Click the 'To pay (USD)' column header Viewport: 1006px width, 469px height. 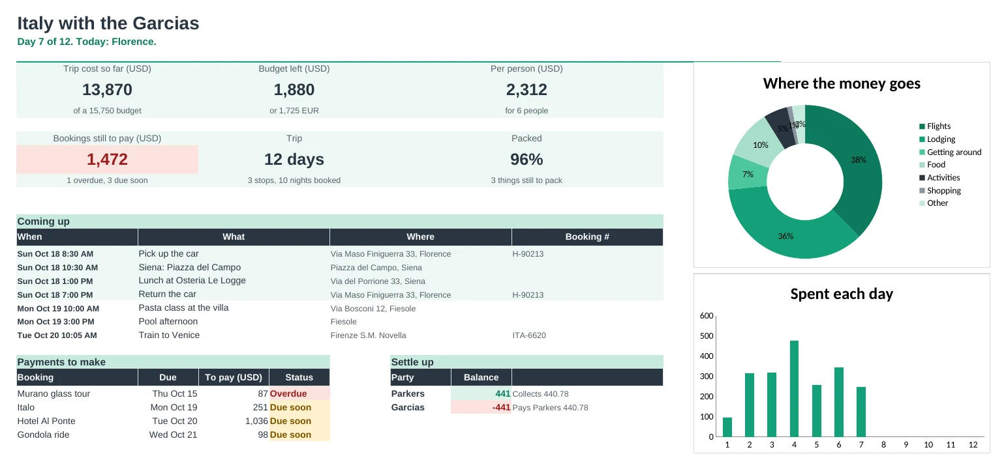(x=234, y=378)
